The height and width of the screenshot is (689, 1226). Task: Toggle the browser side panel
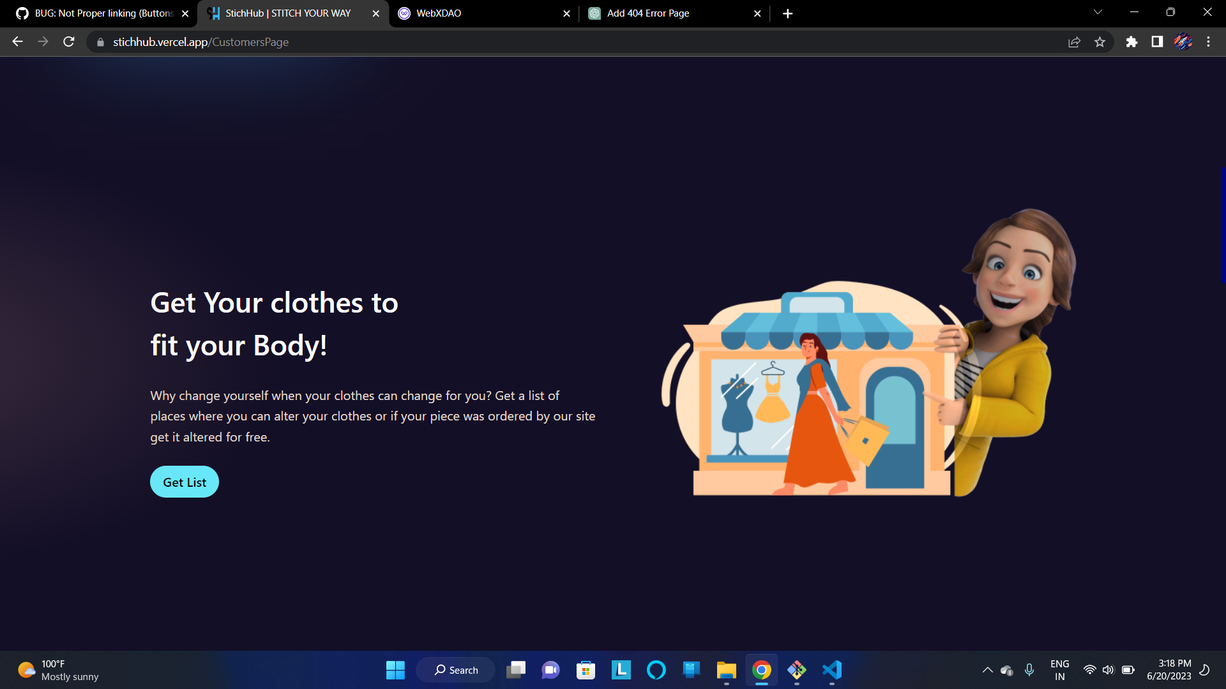[1157, 42]
